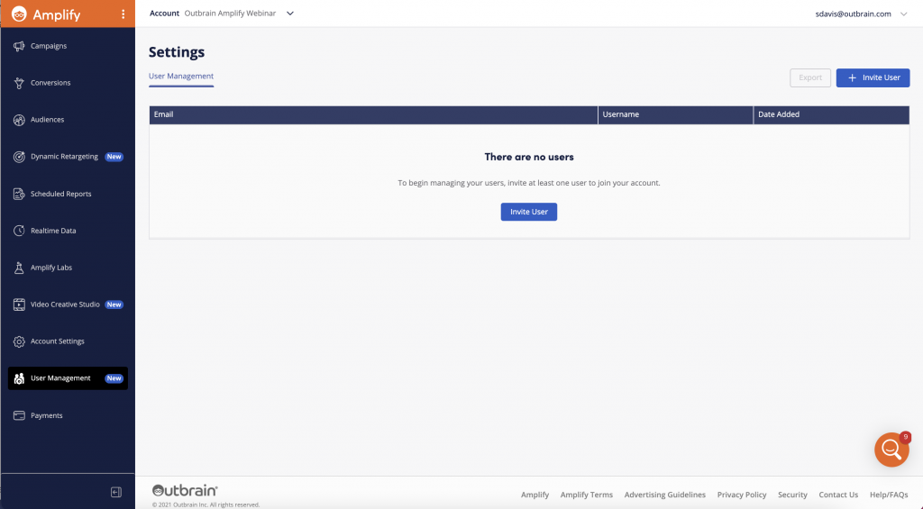Select the Audiences icon in sidebar

(x=19, y=120)
